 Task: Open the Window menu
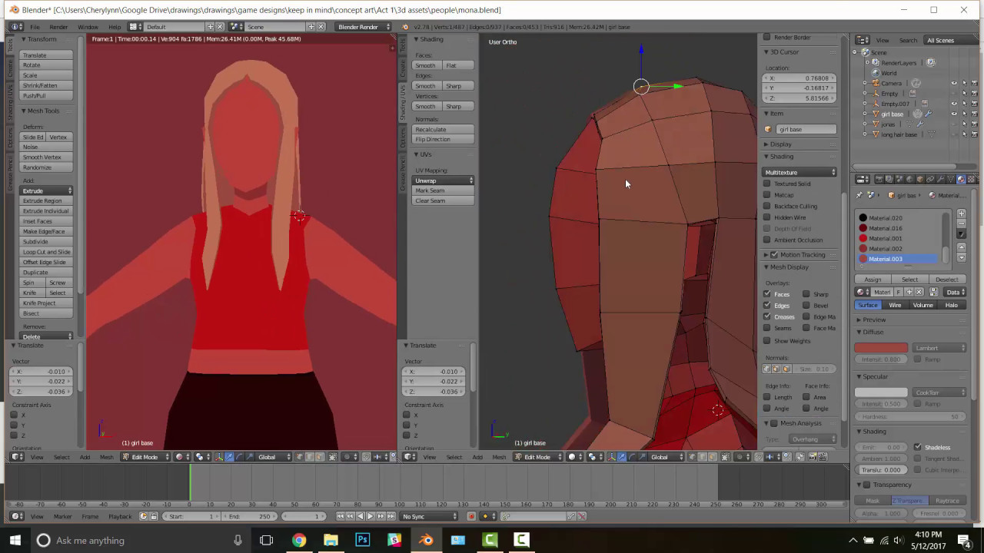click(88, 27)
